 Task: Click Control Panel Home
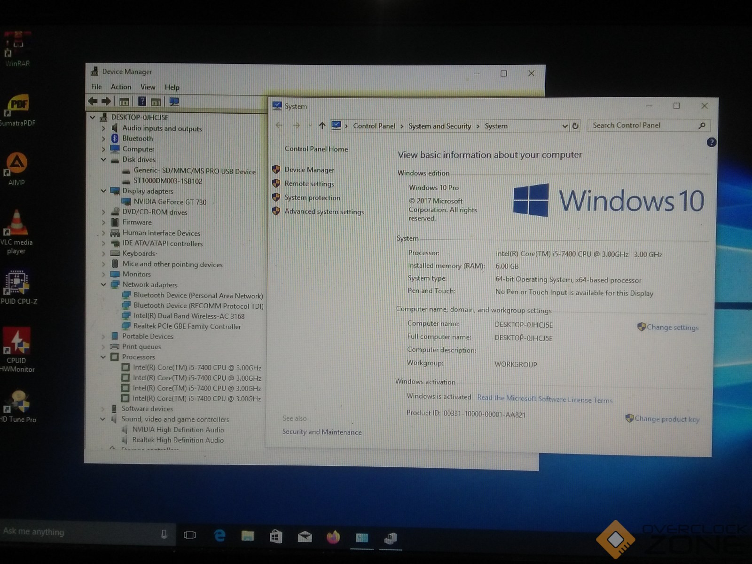316,149
